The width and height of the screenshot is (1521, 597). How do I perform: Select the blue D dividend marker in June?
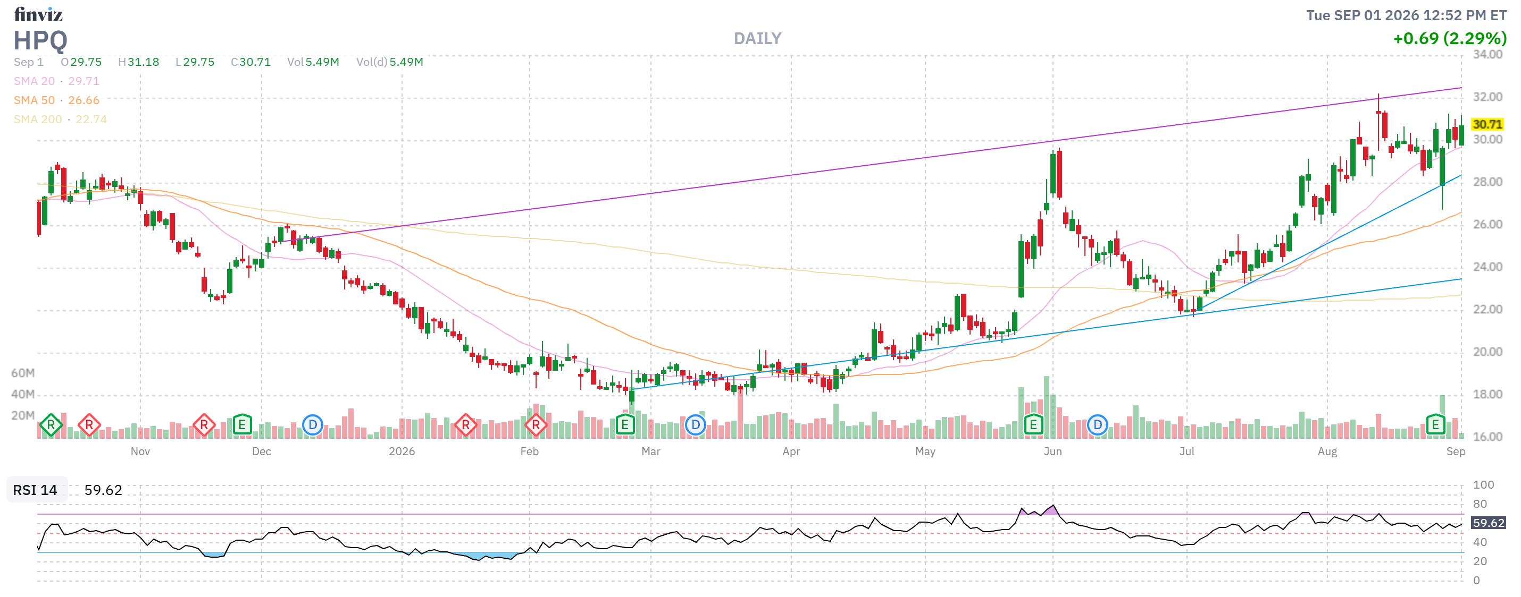point(1097,425)
